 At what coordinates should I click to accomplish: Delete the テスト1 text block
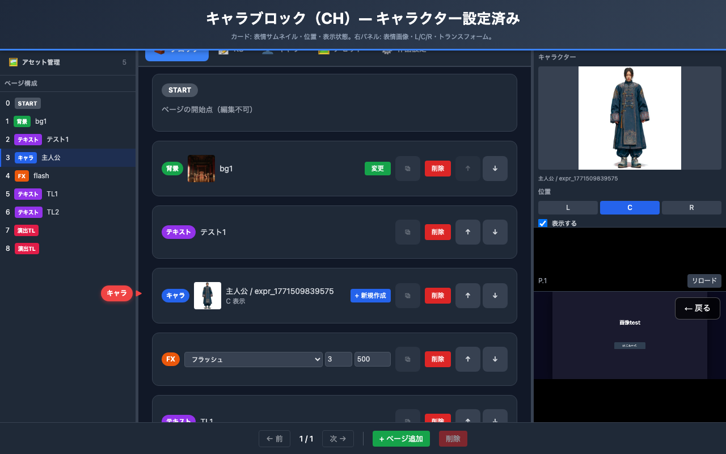(x=438, y=232)
